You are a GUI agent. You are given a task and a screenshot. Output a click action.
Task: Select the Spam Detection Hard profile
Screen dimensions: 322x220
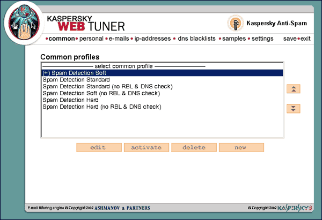[162, 100]
